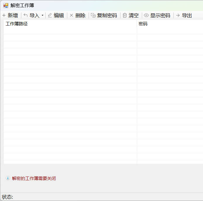Click the 清空 text label
Screen dimensions: 203x201
[x=134, y=15]
